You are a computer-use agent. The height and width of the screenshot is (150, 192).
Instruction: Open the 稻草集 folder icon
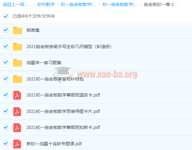click(x=17, y=31)
